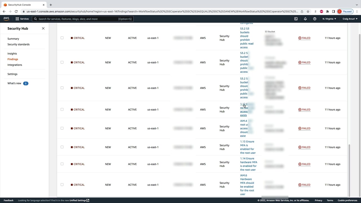Click the browser address bar URL

pos(162,12)
